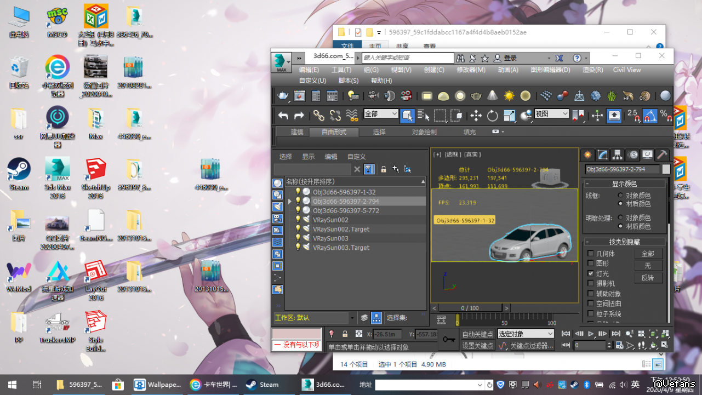Screen dimensions: 702x395
Task: Uncheck the 灯光 checkbox
Action: (591, 273)
